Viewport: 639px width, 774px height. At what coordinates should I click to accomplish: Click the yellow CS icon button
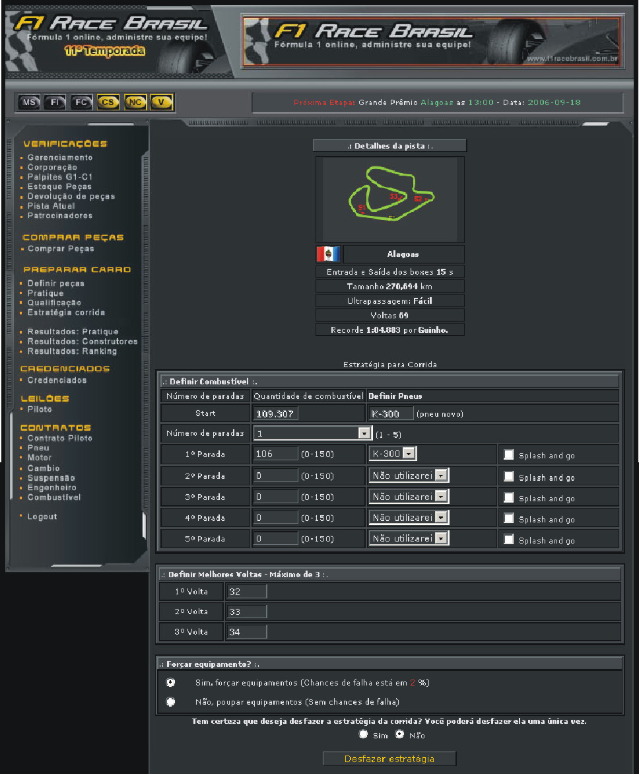coord(108,102)
